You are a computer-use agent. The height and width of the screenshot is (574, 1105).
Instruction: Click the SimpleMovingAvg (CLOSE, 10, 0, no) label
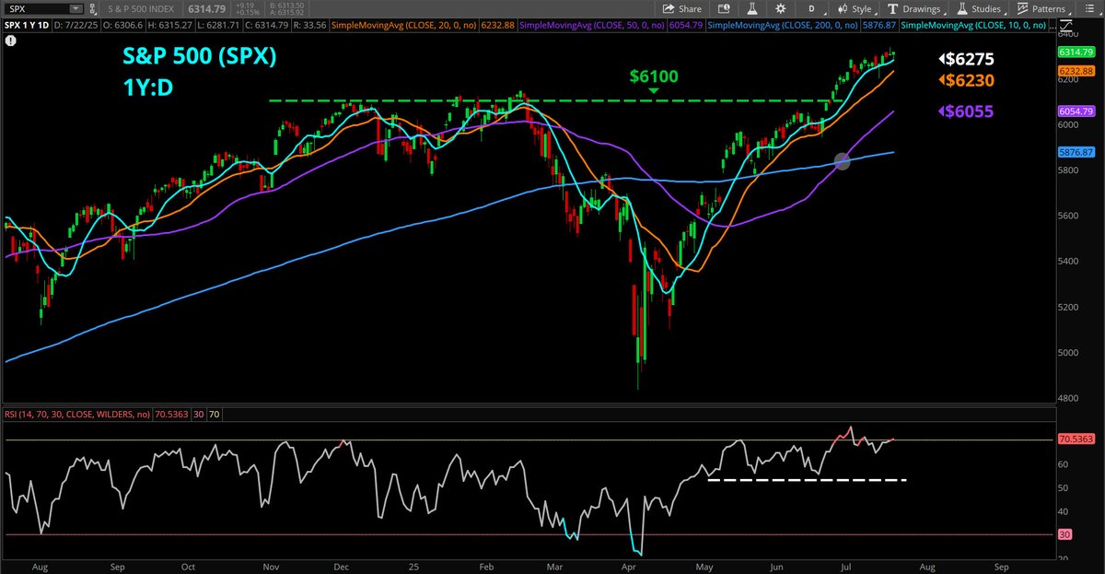pyautogui.click(x=973, y=25)
